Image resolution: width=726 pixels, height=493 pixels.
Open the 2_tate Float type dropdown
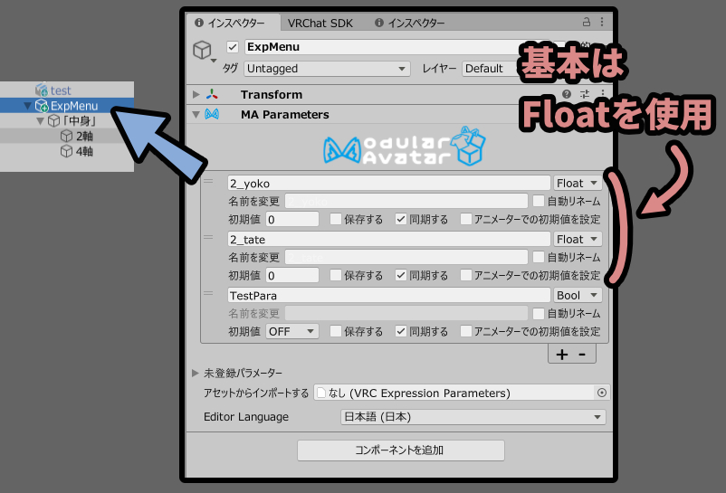(578, 239)
